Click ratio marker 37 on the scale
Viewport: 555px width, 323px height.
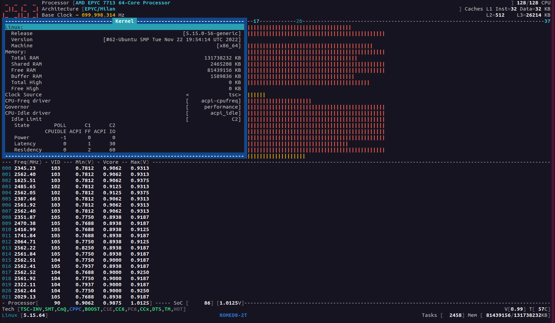547,21
